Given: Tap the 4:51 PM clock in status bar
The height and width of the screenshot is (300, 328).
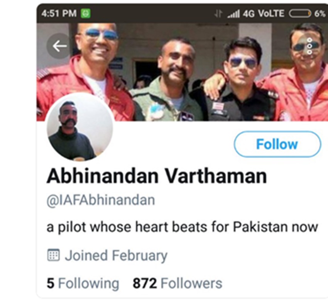Looking at the screenshot, I should pyautogui.click(x=59, y=14).
